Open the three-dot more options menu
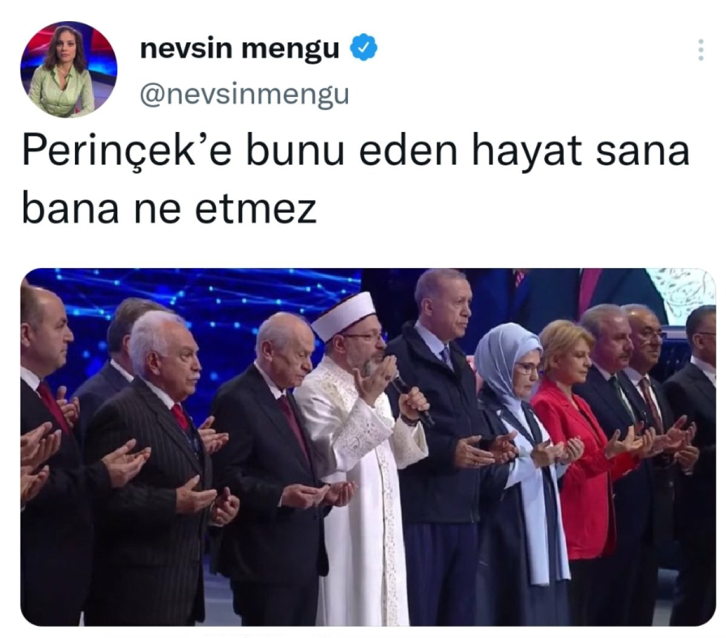Screen dimensions: 726x638 tap(701, 50)
